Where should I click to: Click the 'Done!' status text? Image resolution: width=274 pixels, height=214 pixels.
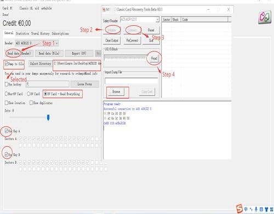coord(5,14)
